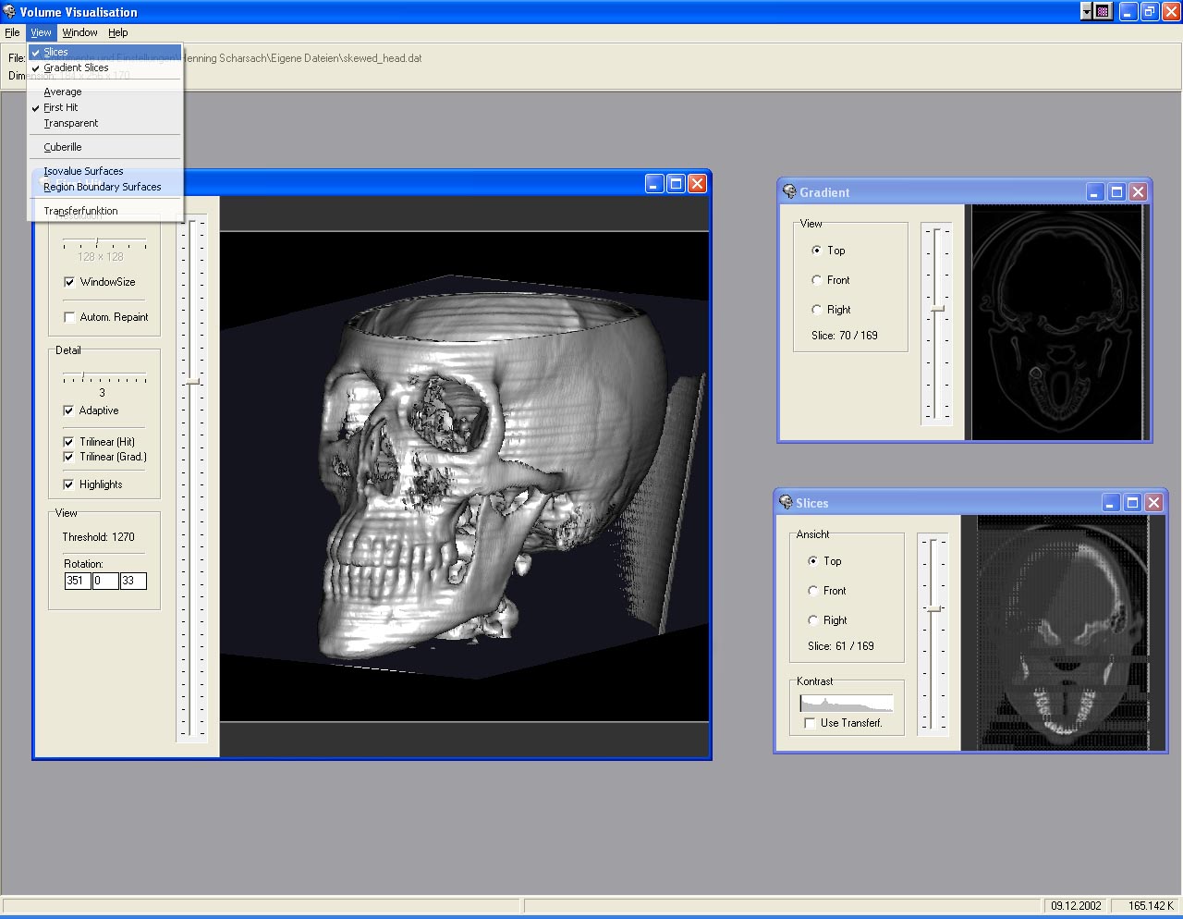
Task: Select Transparent in the View menu
Action: [70, 123]
